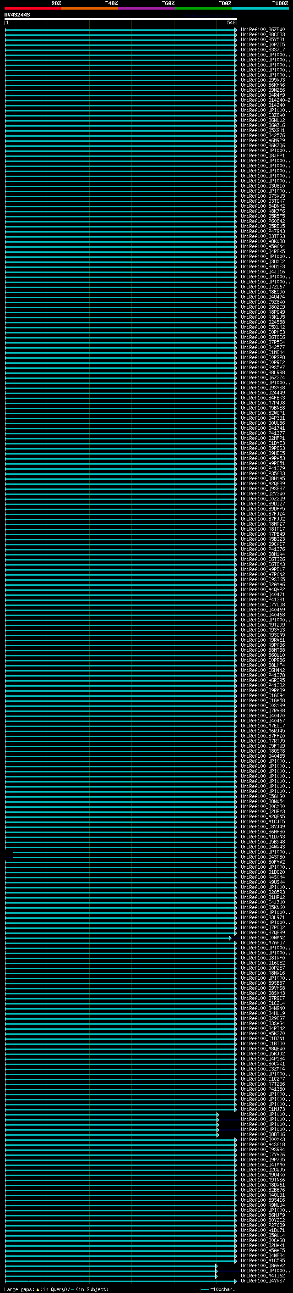
Task: Select the purple ~60% legend segment
Action: click(146, 8)
